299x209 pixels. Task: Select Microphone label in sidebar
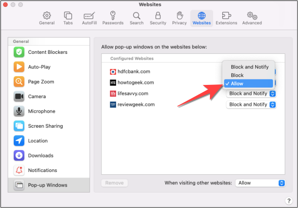[x=42, y=111]
